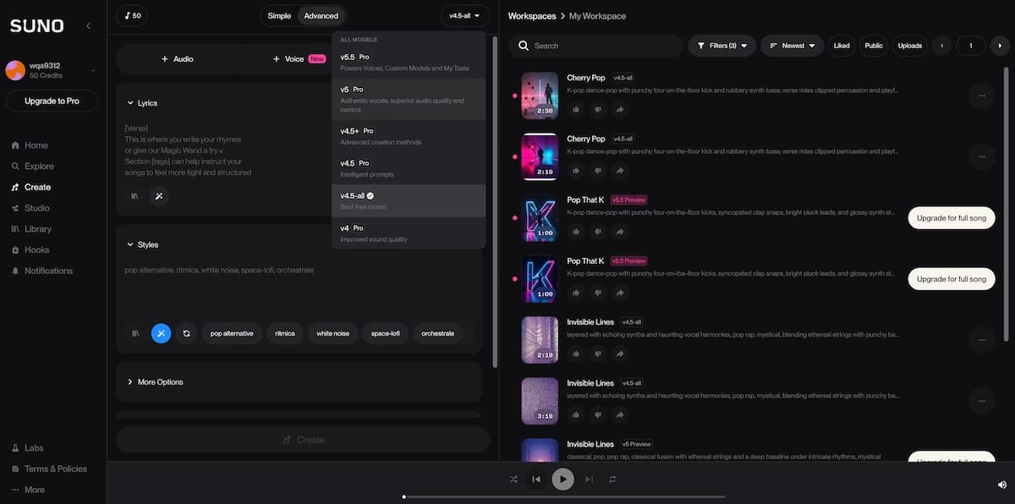Go to Explore in the sidebar
Screen dimensions: 1015x504
click(x=33, y=167)
